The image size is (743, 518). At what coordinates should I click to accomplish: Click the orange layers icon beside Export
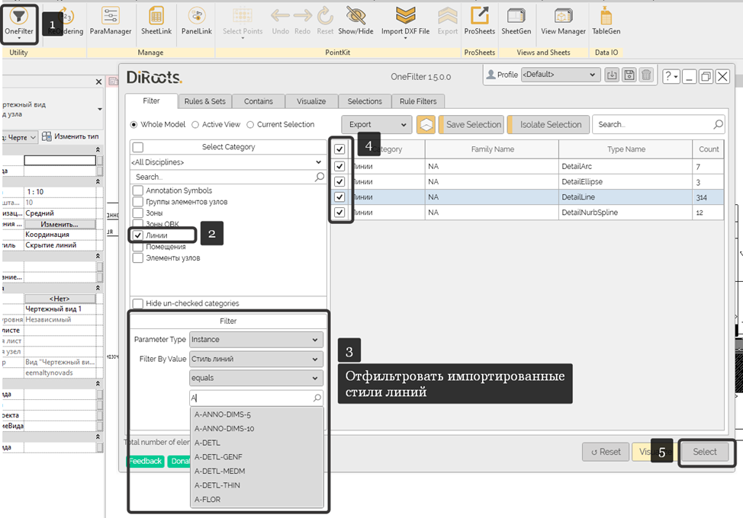coord(426,125)
